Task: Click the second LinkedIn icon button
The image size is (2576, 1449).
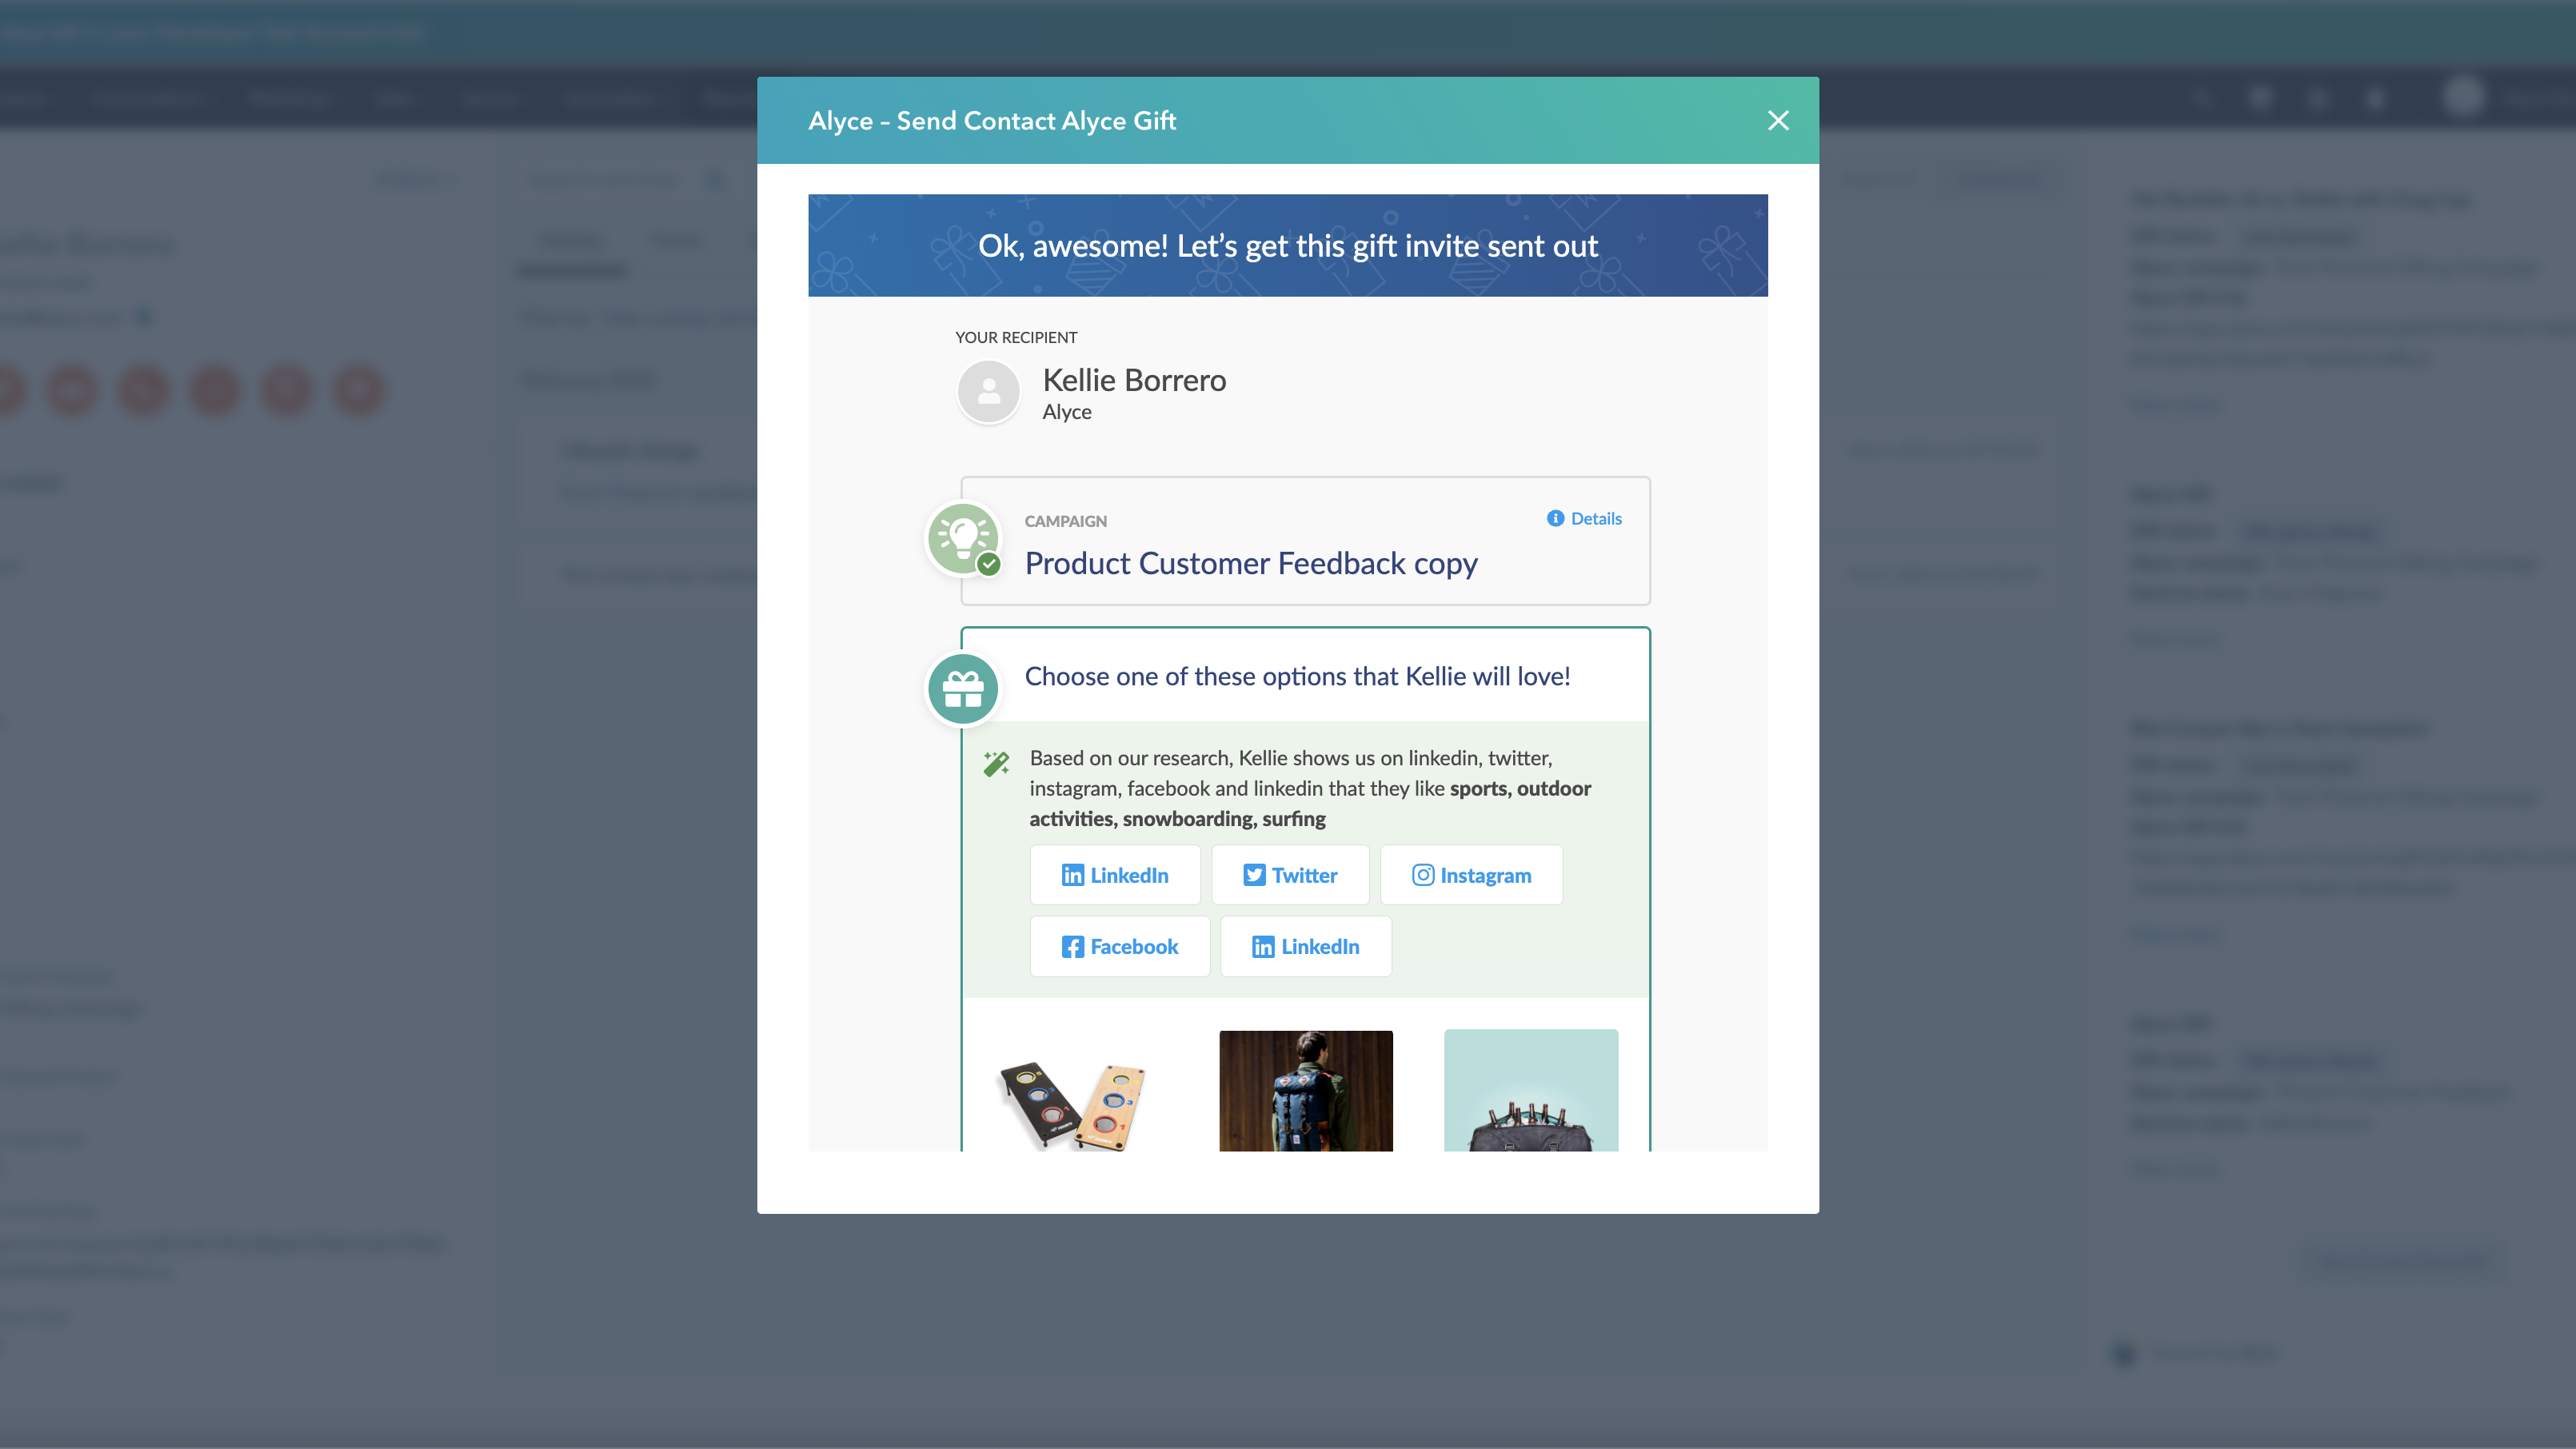Action: tap(1306, 944)
